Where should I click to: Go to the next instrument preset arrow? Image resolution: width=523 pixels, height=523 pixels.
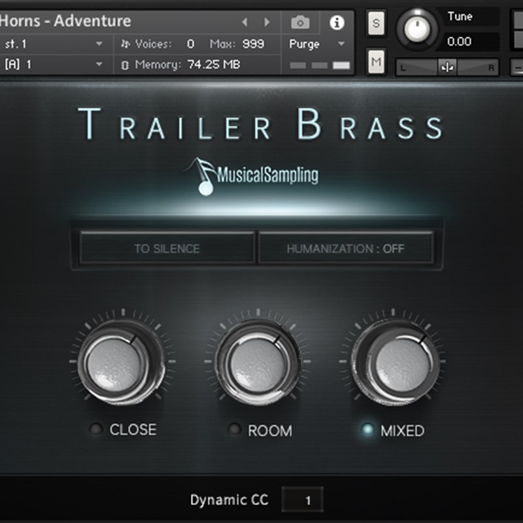click(267, 22)
